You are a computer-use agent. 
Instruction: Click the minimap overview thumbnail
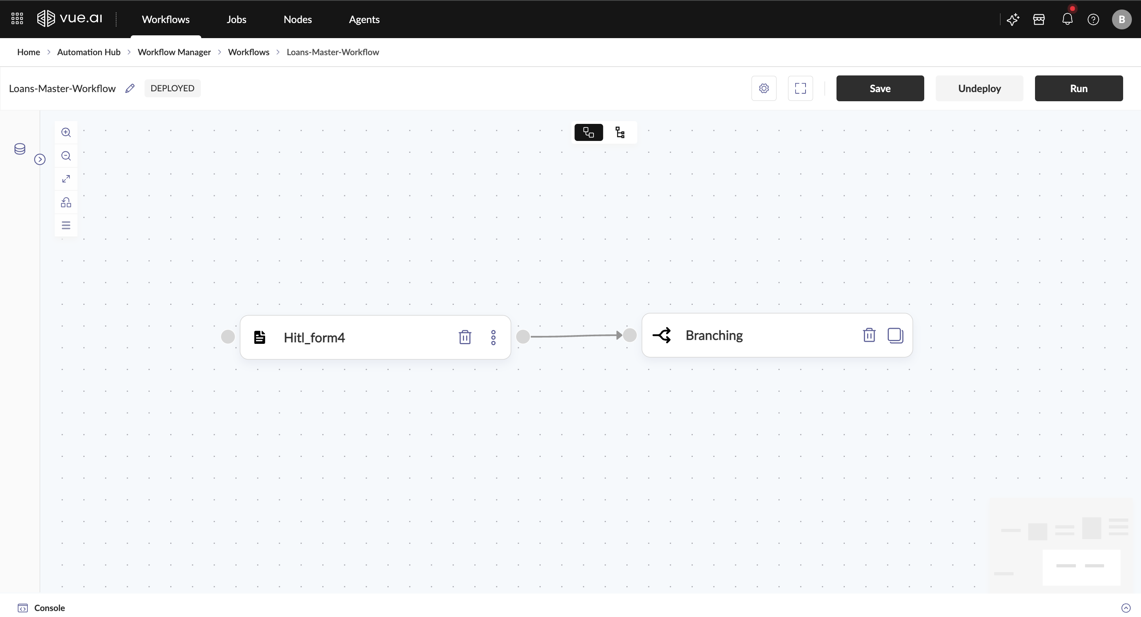pyautogui.click(x=1060, y=545)
